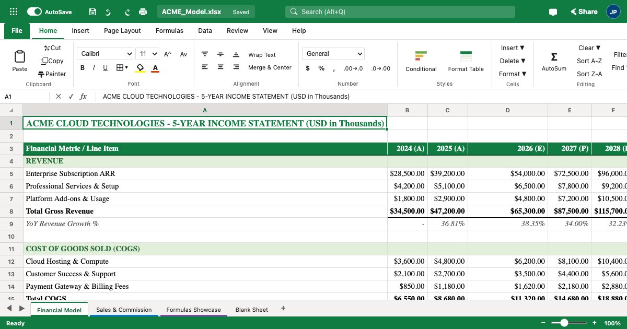Viewport: 627px width, 329px height.
Task: Click the Undo arrow icon
Action: pos(108,11)
